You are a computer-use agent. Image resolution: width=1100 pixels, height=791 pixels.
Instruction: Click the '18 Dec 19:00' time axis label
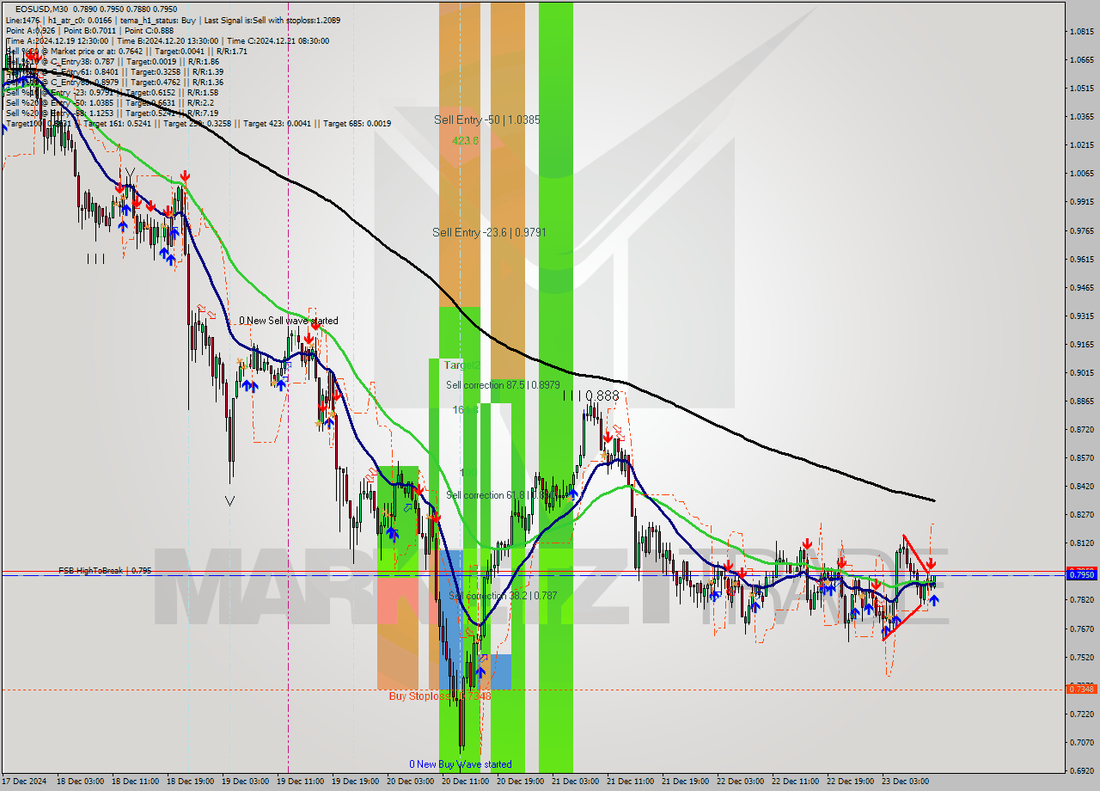coord(191,782)
